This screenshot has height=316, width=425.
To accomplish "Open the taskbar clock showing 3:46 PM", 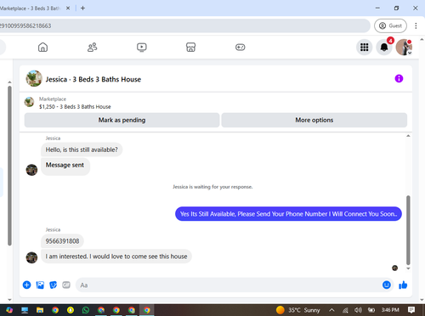I will pos(390,310).
